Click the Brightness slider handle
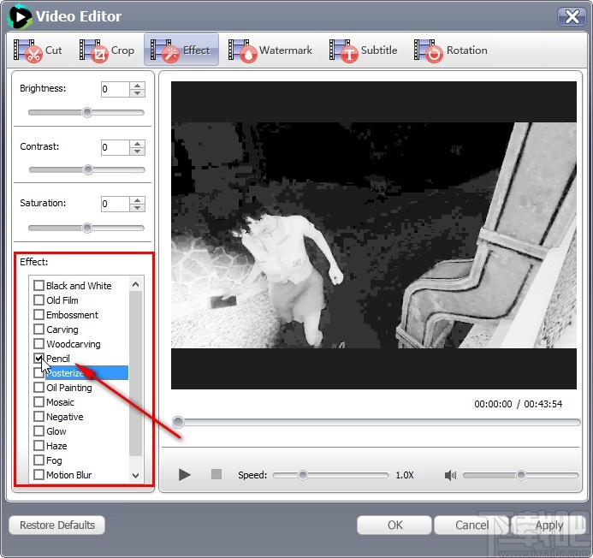 pyautogui.click(x=87, y=112)
